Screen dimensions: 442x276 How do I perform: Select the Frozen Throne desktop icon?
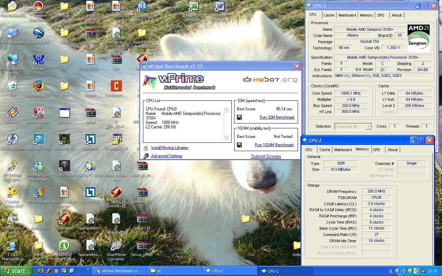click(64, 166)
